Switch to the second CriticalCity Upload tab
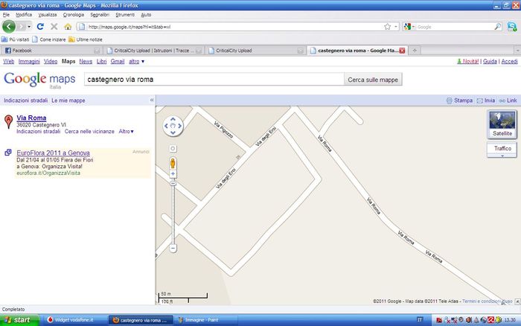Viewport: 521px width, 326px height. coord(256,51)
